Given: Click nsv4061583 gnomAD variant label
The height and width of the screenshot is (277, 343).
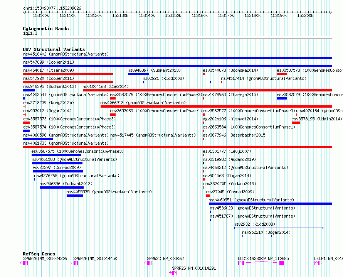Looking at the screenshot, I should pos(74,159).
